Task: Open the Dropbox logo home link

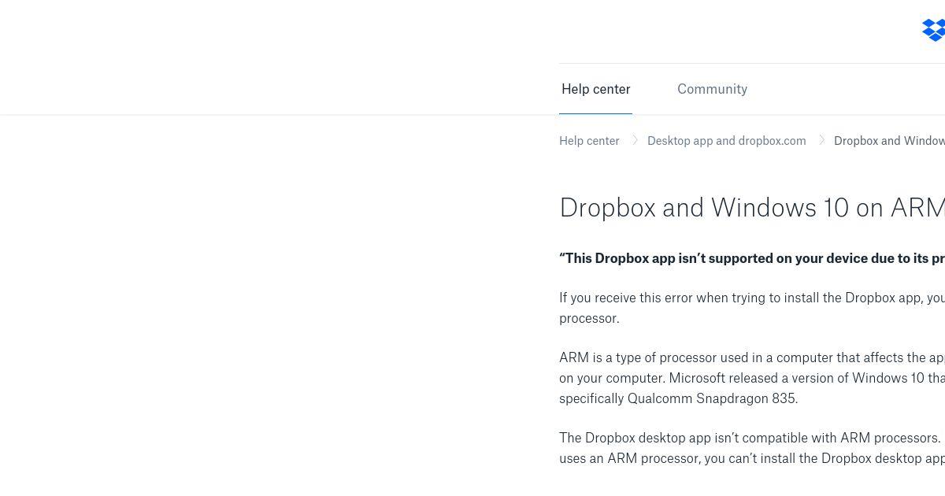Action: pos(934,30)
